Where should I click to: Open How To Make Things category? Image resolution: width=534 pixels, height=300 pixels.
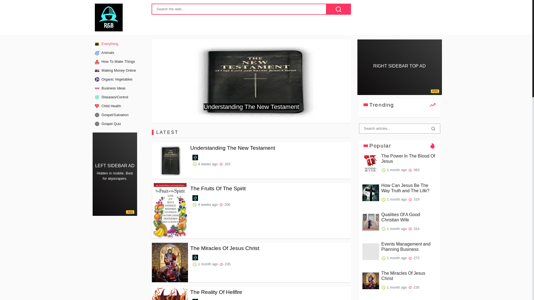pos(118,62)
